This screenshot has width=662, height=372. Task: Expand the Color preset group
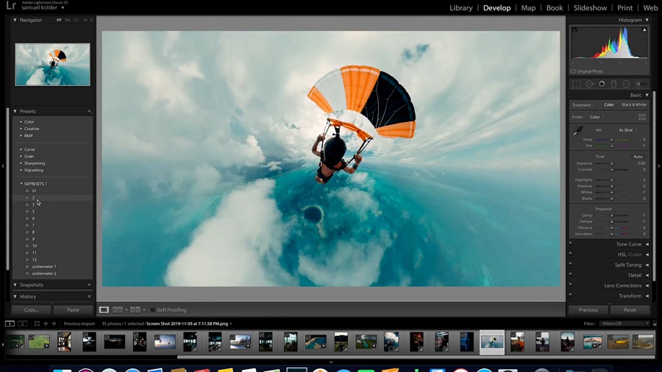pos(21,122)
